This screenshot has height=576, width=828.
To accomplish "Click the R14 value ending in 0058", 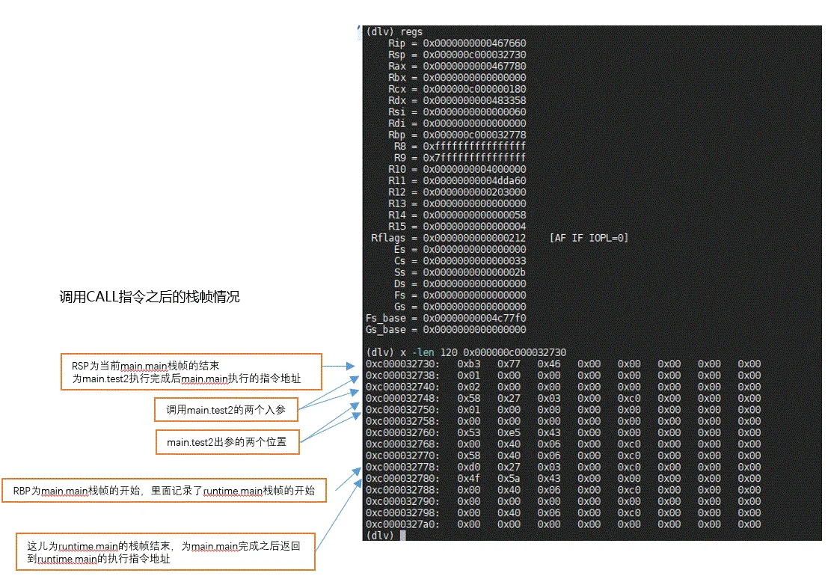I will pos(474,215).
